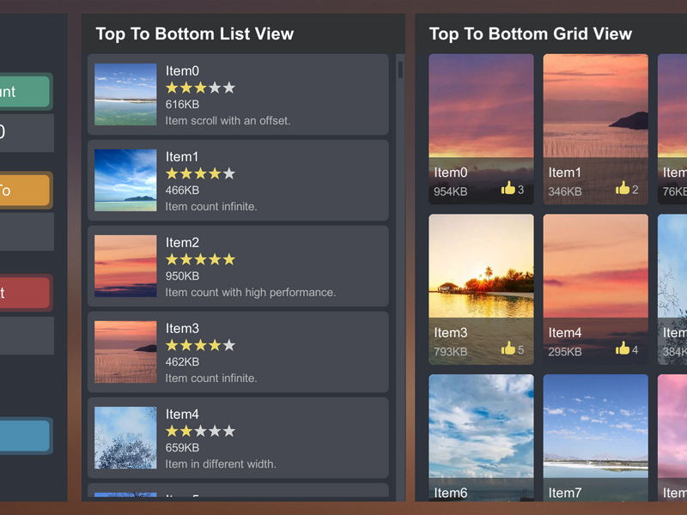Image resolution: width=687 pixels, height=515 pixels.
Task: Click the '793KB' label on grid Item3
Action: [x=450, y=352]
